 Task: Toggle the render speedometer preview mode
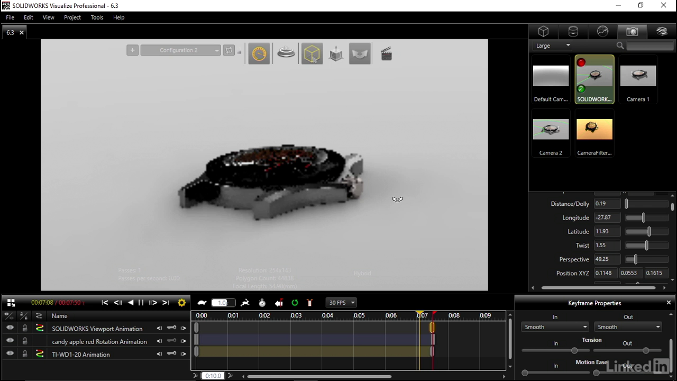point(259,53)
